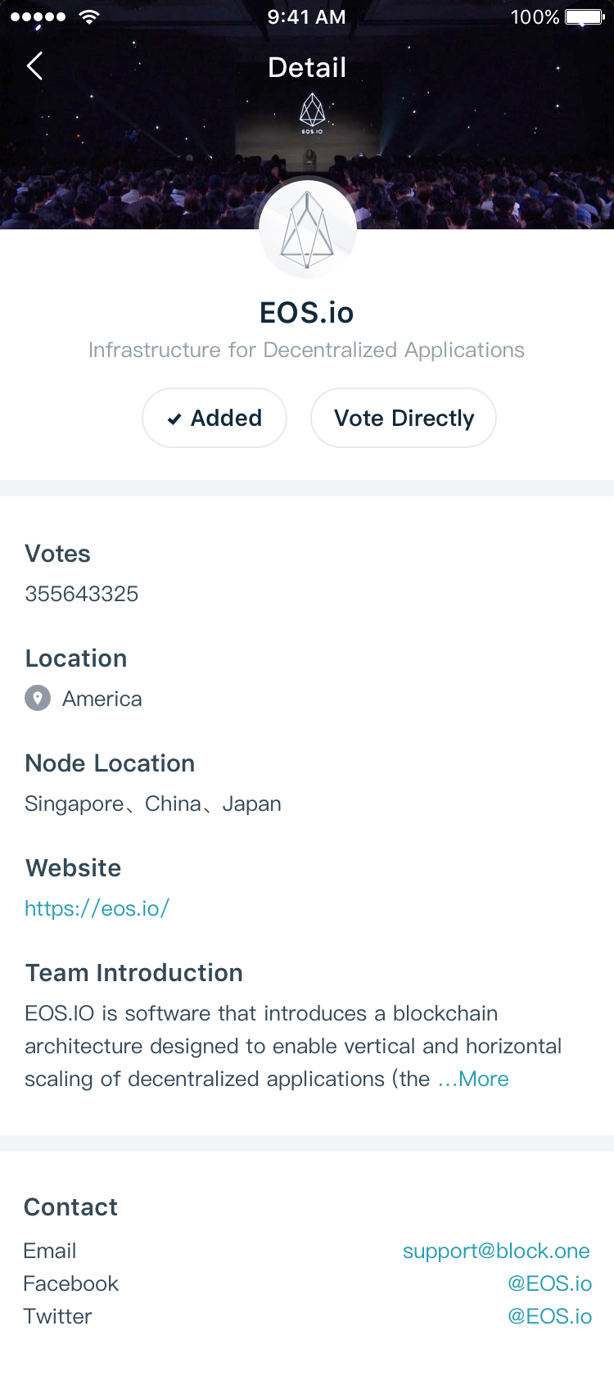Tap the battery icon in status bar
614x1394 pixels.
coord(584,16)
